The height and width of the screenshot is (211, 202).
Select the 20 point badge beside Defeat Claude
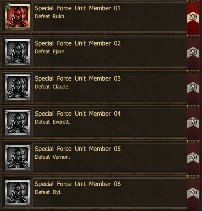click(x=193, y=87)
